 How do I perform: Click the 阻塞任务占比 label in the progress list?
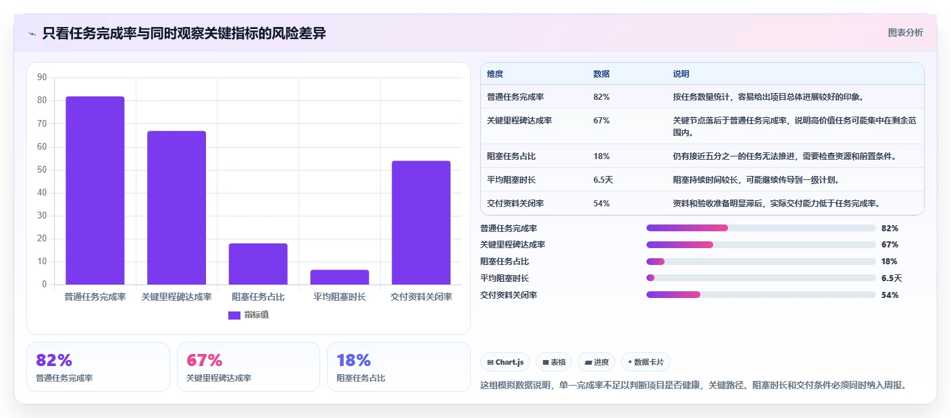click(505, 262)
